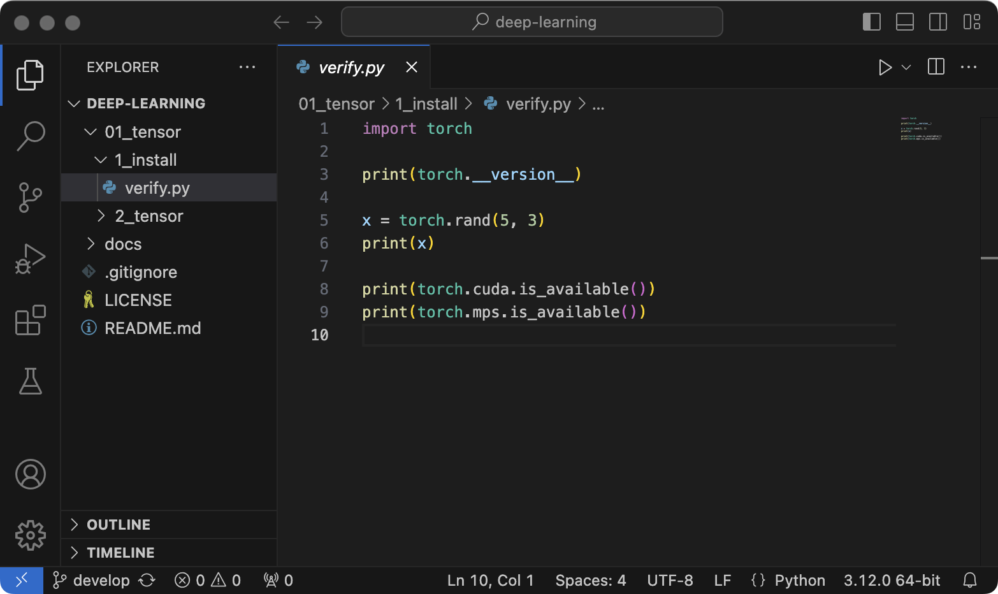The height and width of the screenshot is (594, 998).
Task: Click the word torch on line 1
Action: pos(449,128)
